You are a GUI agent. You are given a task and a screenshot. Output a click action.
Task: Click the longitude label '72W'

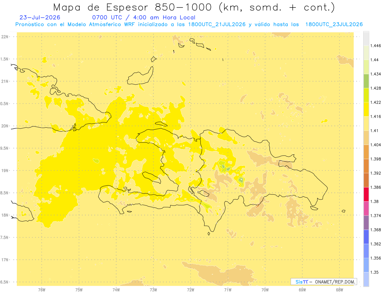(190, 290)
